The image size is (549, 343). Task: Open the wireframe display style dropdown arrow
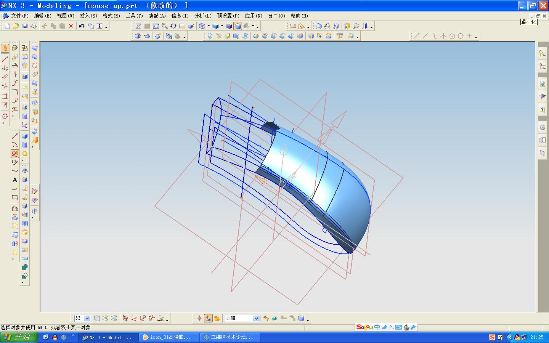point(209,26)
